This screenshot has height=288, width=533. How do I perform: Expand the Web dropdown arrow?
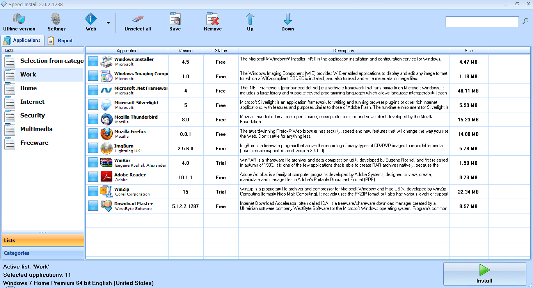coord(108,23)
